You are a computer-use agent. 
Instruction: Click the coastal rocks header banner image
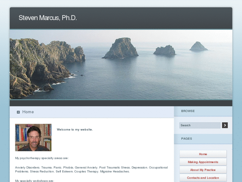pyautogui.click(x=121, y=64)
